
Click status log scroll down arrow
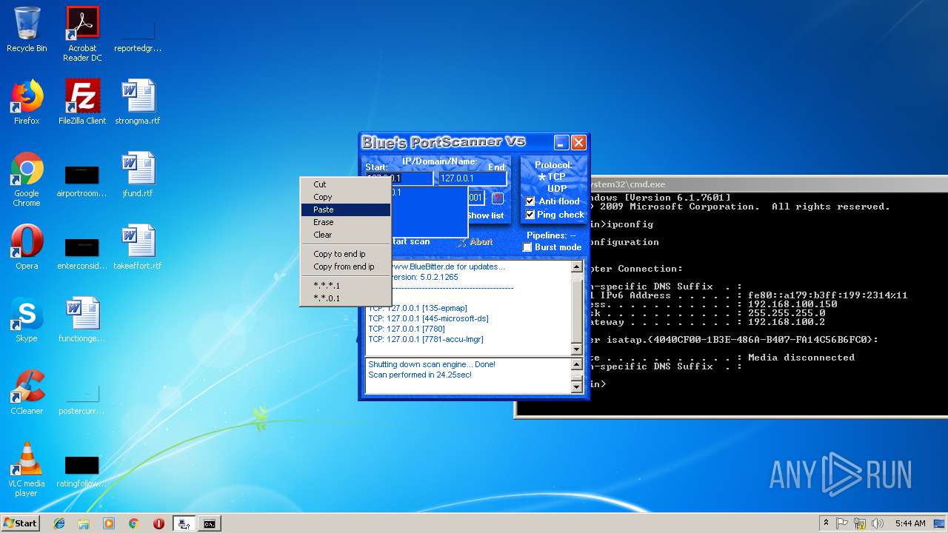click(577, 386)
